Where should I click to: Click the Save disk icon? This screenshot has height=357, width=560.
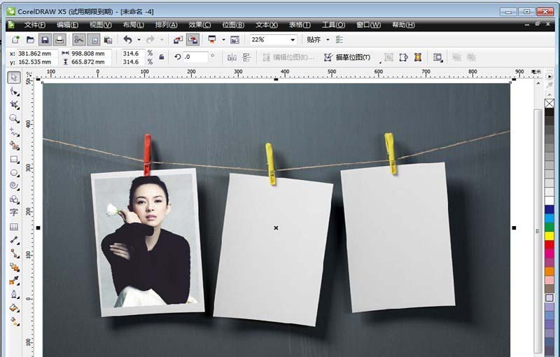(x=45, y=40)
